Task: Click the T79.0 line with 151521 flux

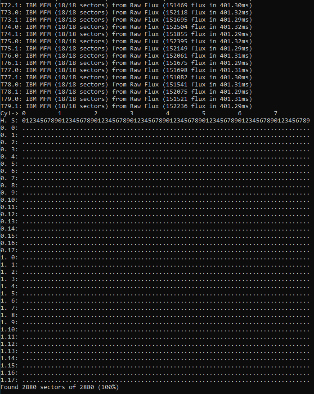Action: pyautogui.click(x=126, y=99)
